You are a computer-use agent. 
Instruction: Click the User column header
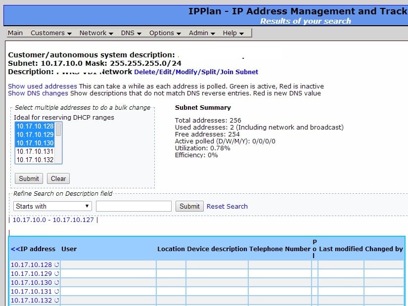pos(69,249)
